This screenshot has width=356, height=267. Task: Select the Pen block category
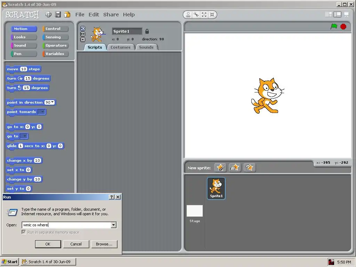pos(24,54)
